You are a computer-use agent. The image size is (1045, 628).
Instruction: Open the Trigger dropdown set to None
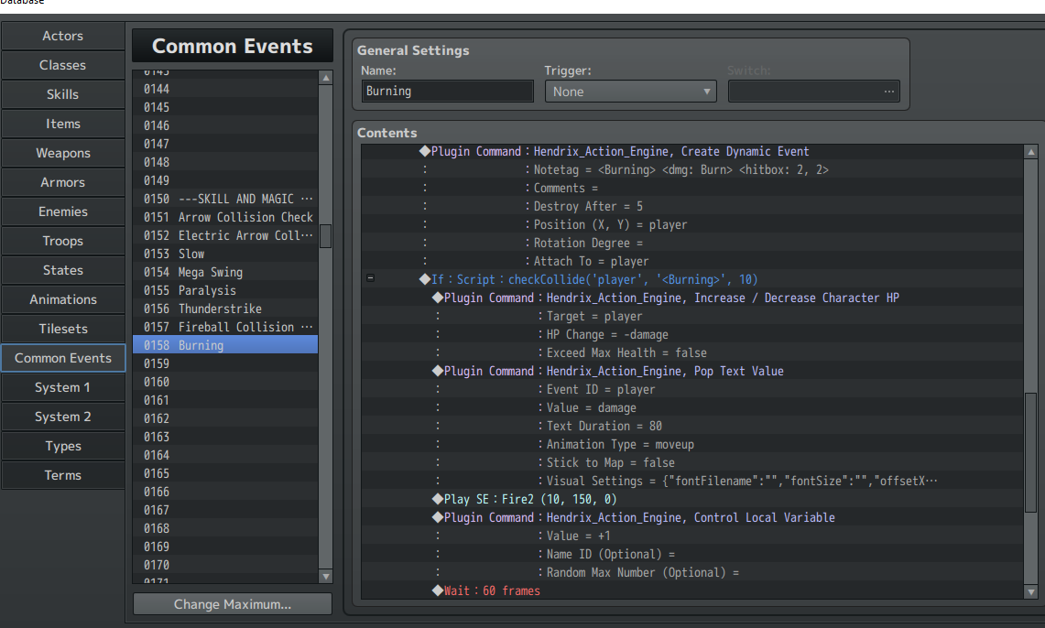630,92
